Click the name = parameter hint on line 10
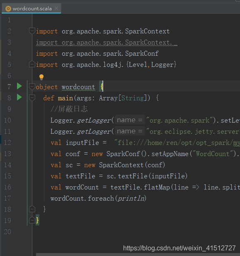Image resolution: width=240 pixels, height=256 pixels. coord(130,120)
